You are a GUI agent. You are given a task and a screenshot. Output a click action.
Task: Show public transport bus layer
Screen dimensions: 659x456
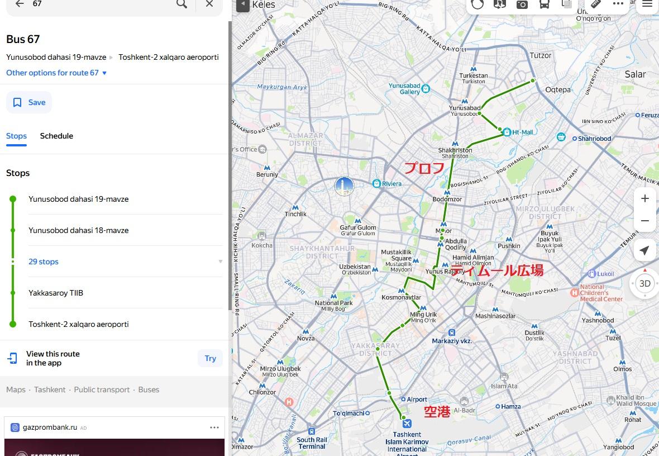point(544,4)
